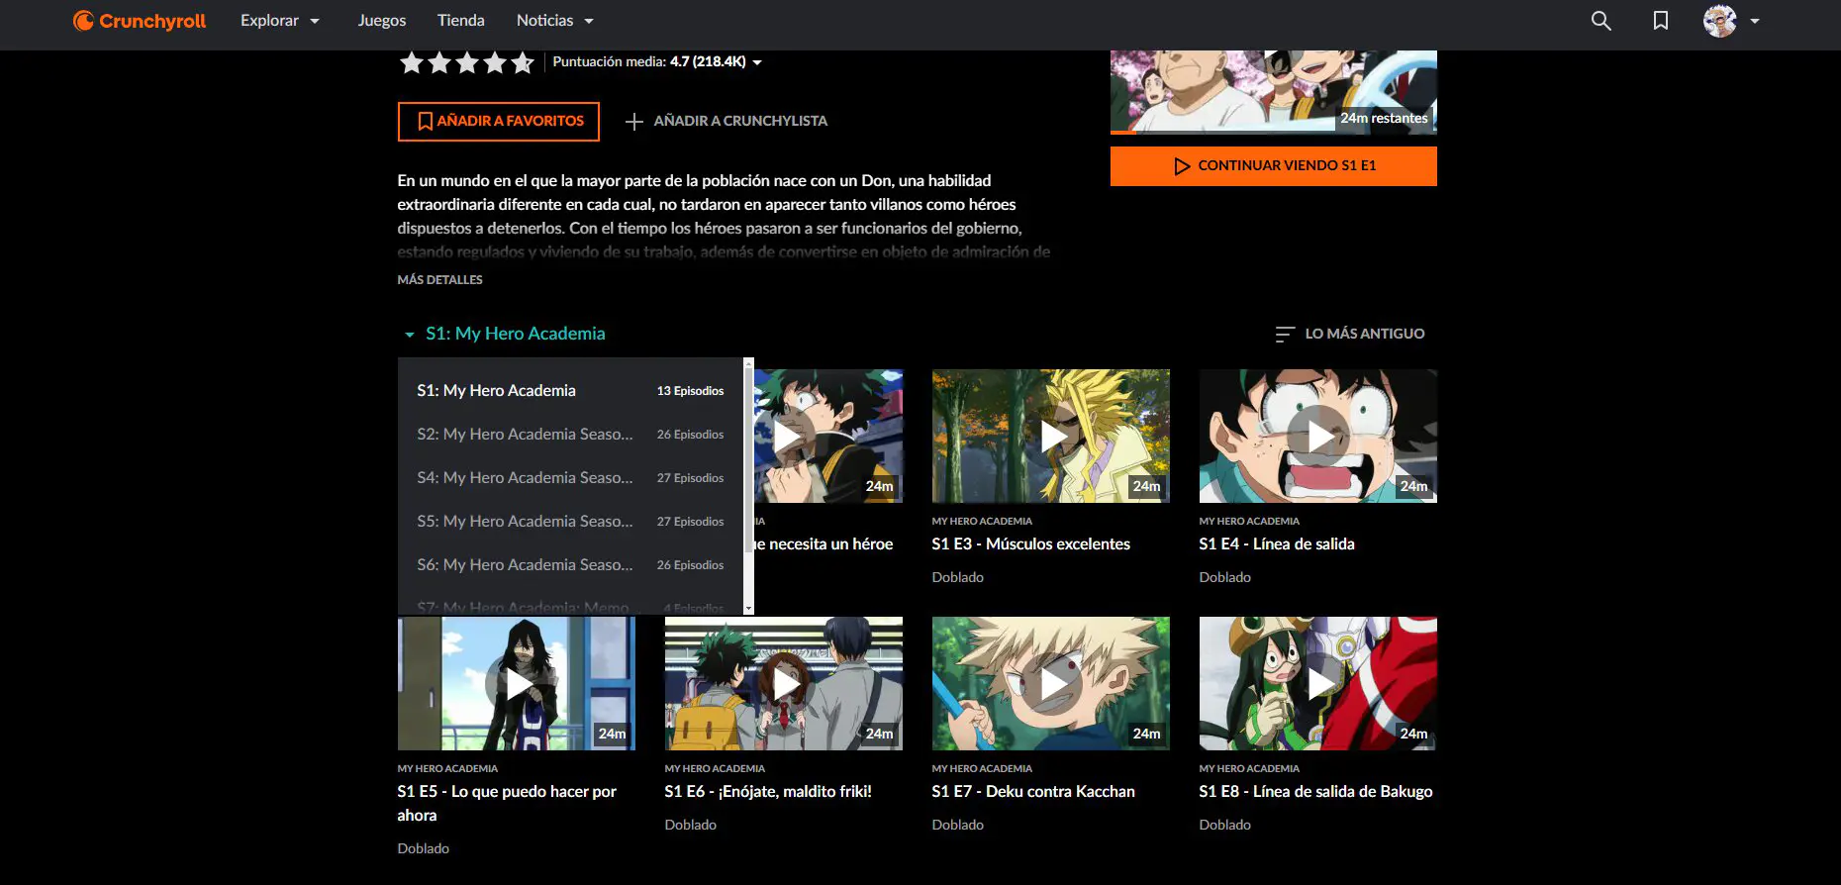Screen dimensions: 1841x885
Task: Play the partially hidden episode 'necesita un héroe'
Action: pos(828,436)
